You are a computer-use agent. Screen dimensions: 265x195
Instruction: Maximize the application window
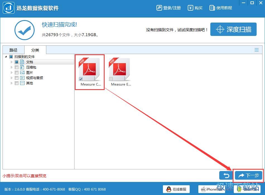tap(252, 3)
